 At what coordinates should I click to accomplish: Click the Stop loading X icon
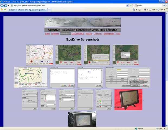click(134, 6)
